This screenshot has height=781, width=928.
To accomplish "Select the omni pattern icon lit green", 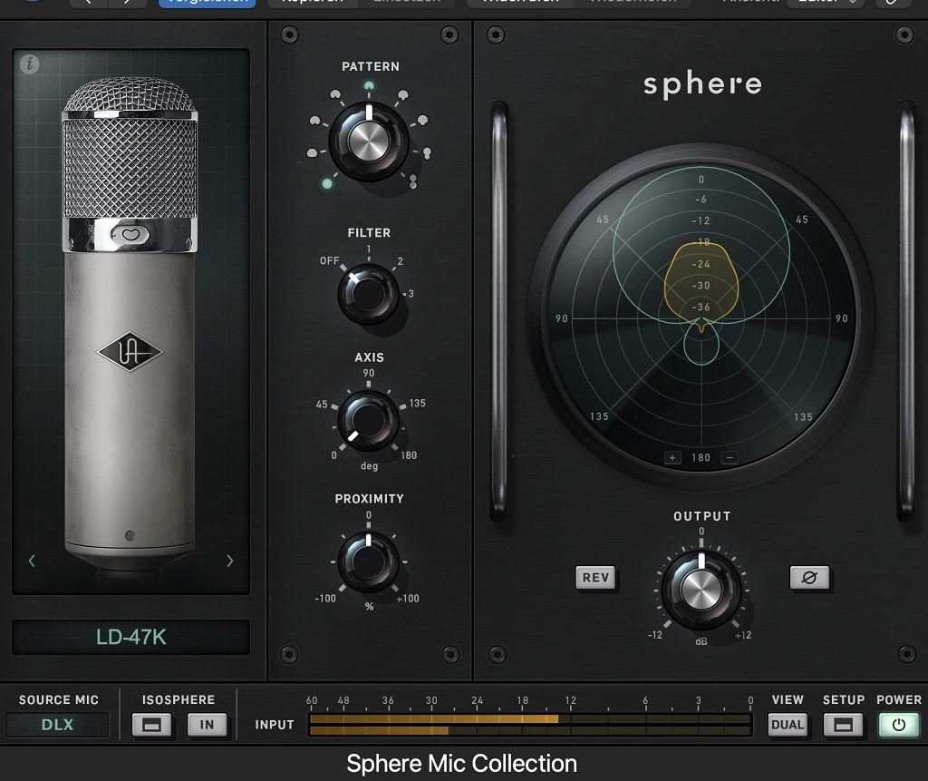I will tap(326, 184).
